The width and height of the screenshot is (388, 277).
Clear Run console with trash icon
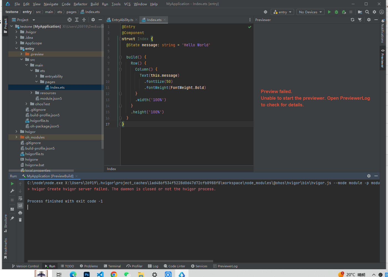tap(20, 220)
